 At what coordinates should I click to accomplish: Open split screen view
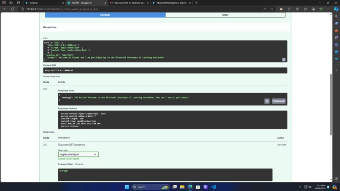coord(297,9)
